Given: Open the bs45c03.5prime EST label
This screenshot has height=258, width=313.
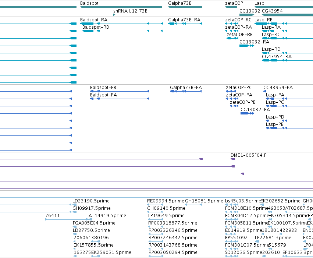Looking at the screenshot, I should coord(243,201).
